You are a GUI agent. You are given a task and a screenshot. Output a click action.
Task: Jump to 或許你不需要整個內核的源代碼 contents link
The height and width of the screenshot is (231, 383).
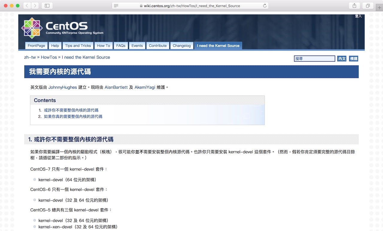[71, 110]
